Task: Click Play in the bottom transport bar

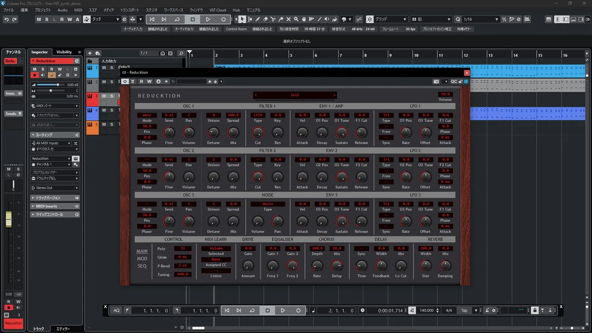Action: pyautogui.click(x=283, y=310)
